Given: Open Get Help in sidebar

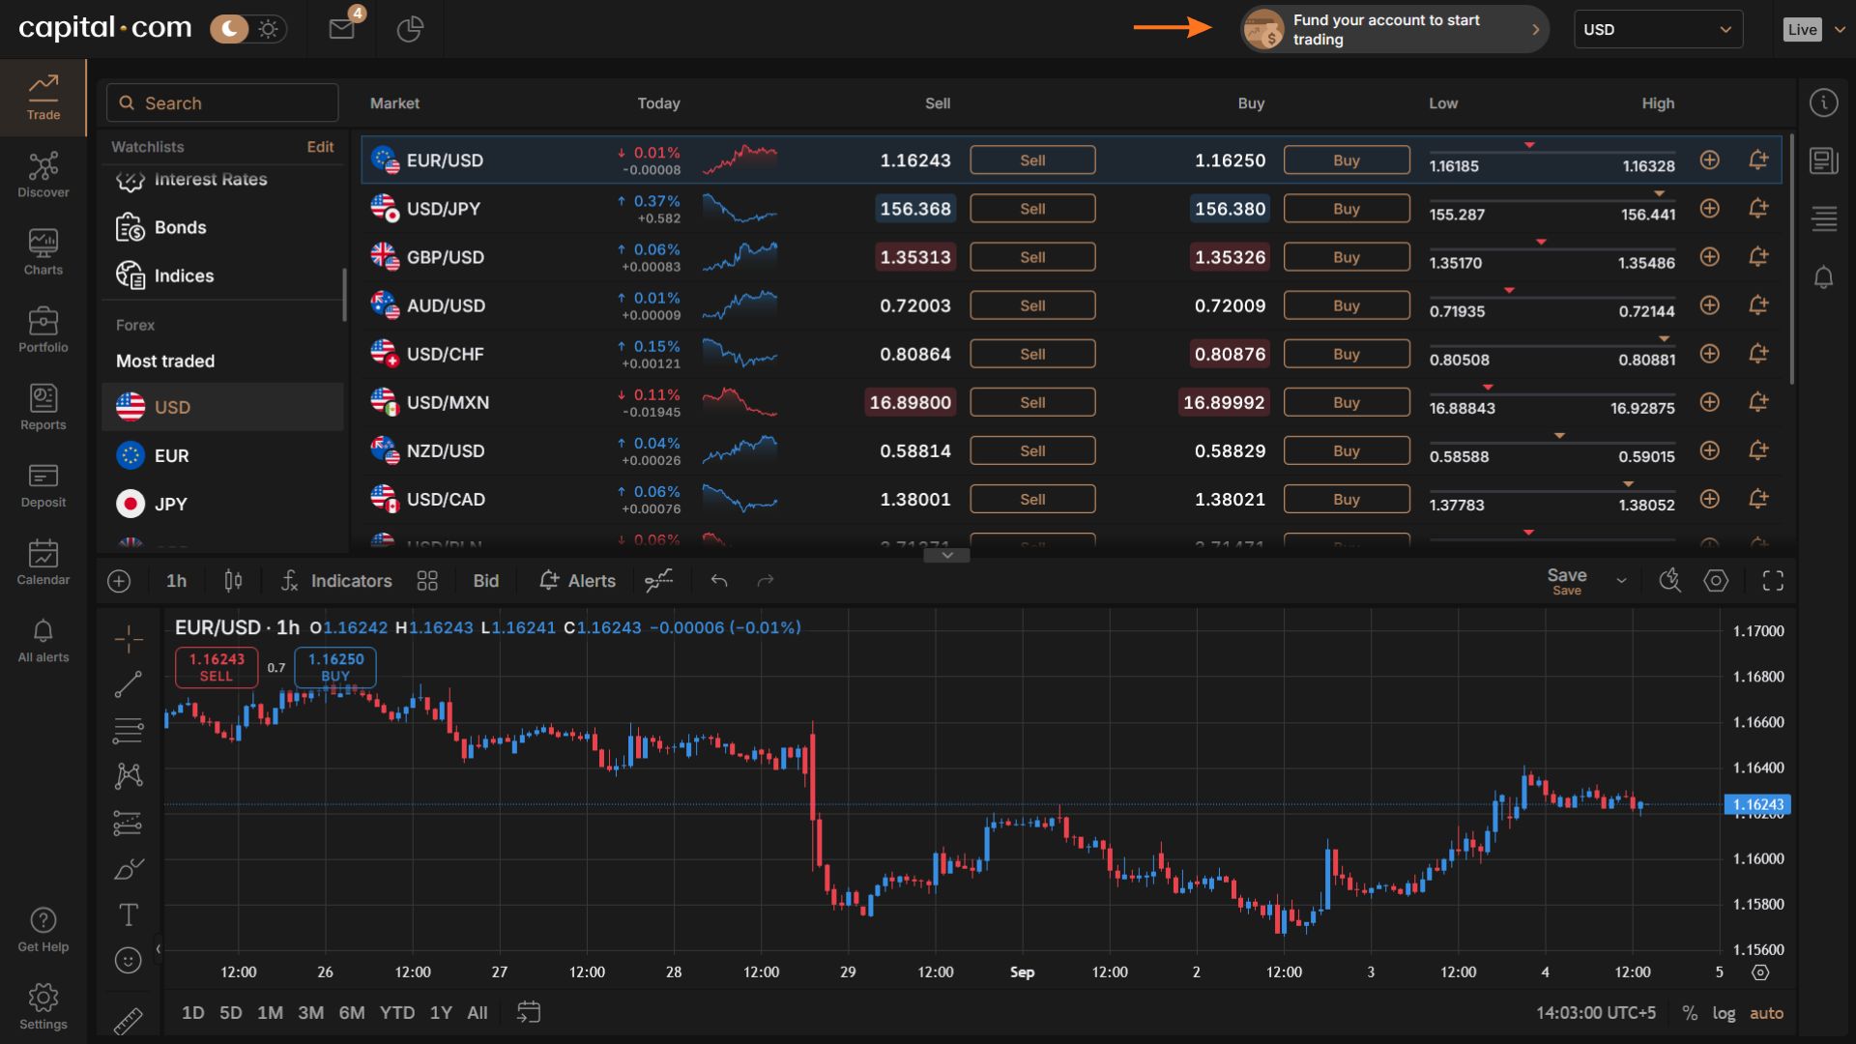Looking at the screenshot, I should [x=43, y=930].
